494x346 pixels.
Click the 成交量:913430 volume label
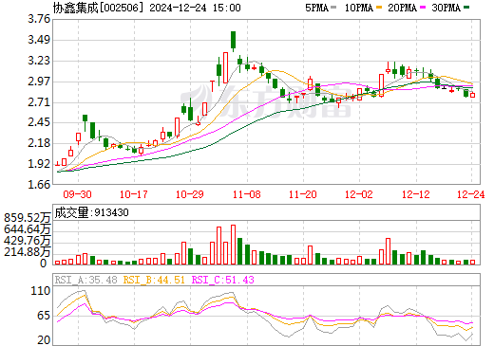pyautogui.click(x=92, y=212)
